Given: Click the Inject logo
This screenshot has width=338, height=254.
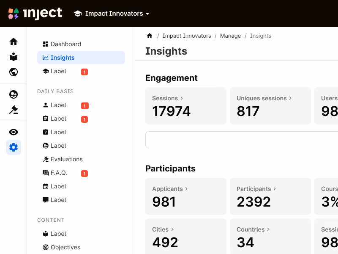Looking at the screenshot, I should tap(35, 14).
